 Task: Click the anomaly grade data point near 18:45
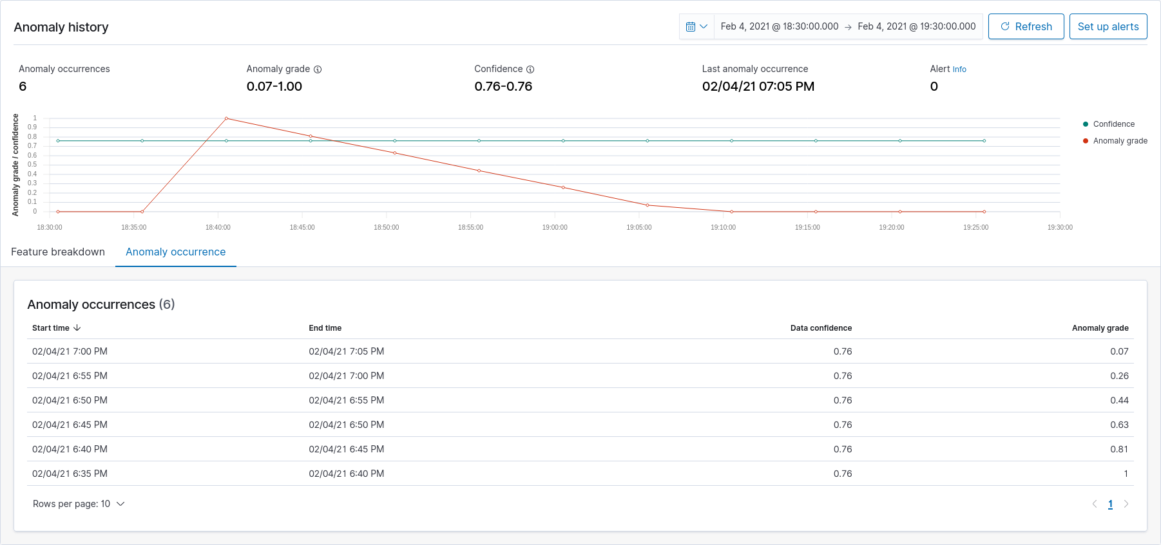[x=311, y=136]
